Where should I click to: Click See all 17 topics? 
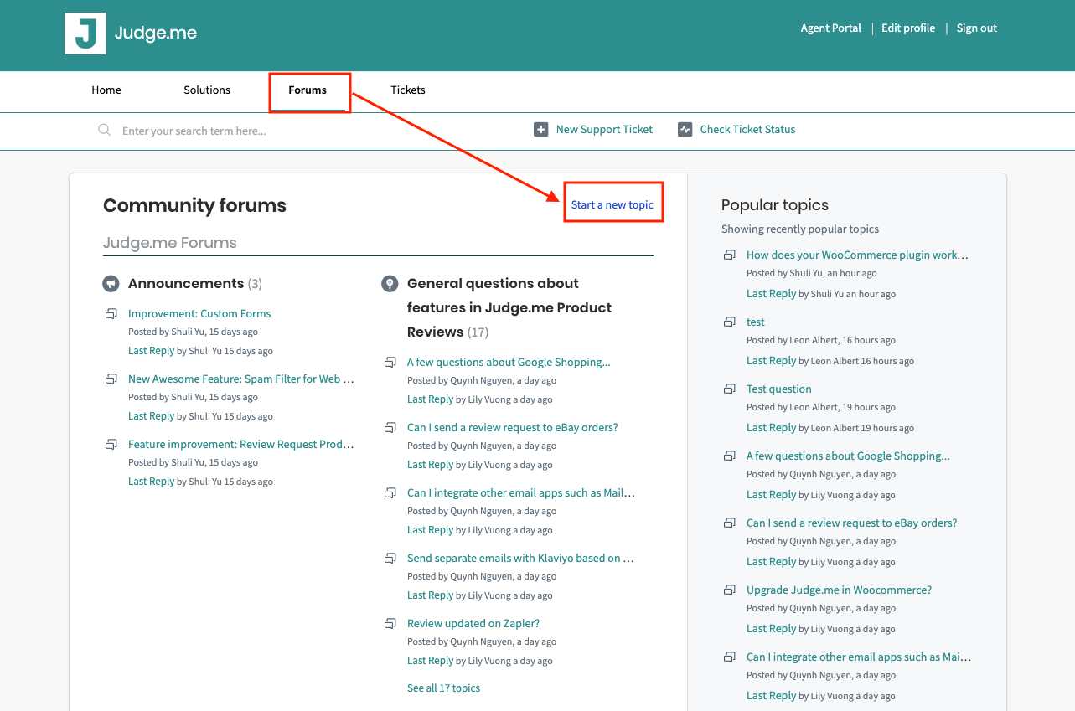pyautogui.click(x=443, y=688)
